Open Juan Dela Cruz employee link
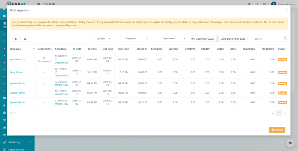The height and width of the screenshot is (151, 298). click(17, 59)
